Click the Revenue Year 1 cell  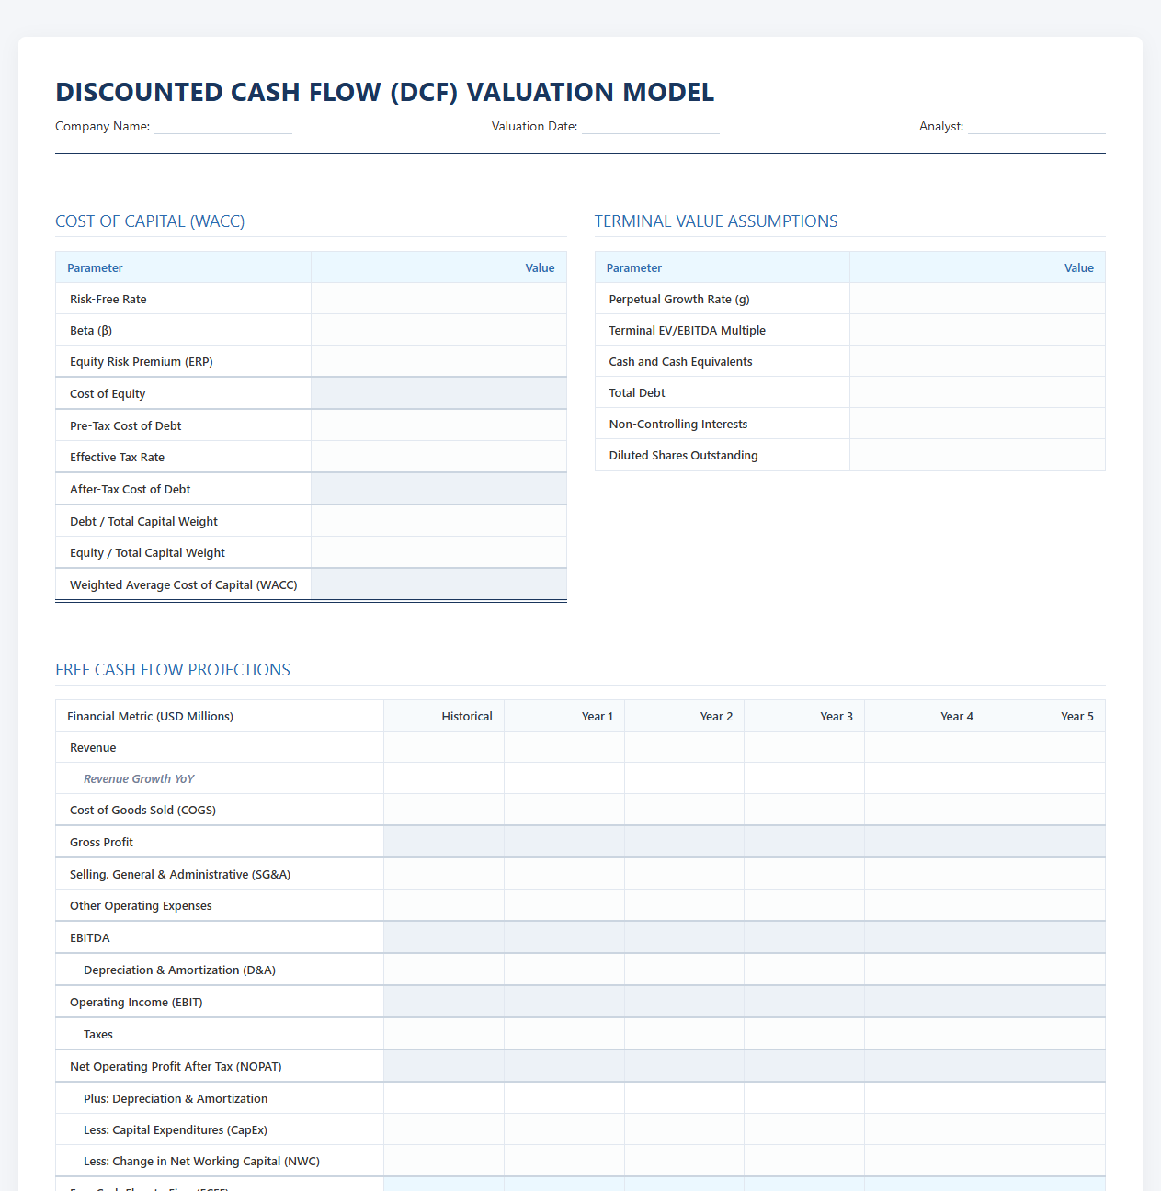[564, 747]
